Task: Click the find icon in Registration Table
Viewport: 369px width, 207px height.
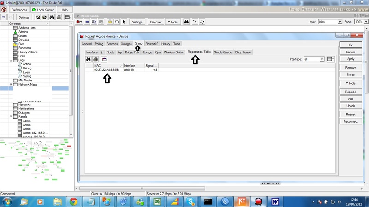Action: pyautogui.click(x=88, y=59)
